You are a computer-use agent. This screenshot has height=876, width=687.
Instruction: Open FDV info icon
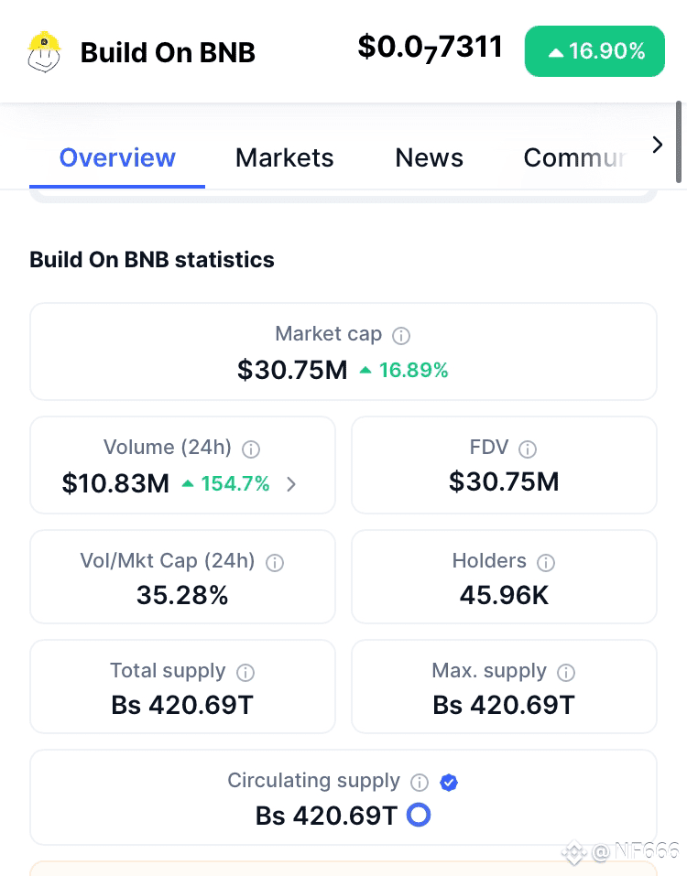coord(527,449)
